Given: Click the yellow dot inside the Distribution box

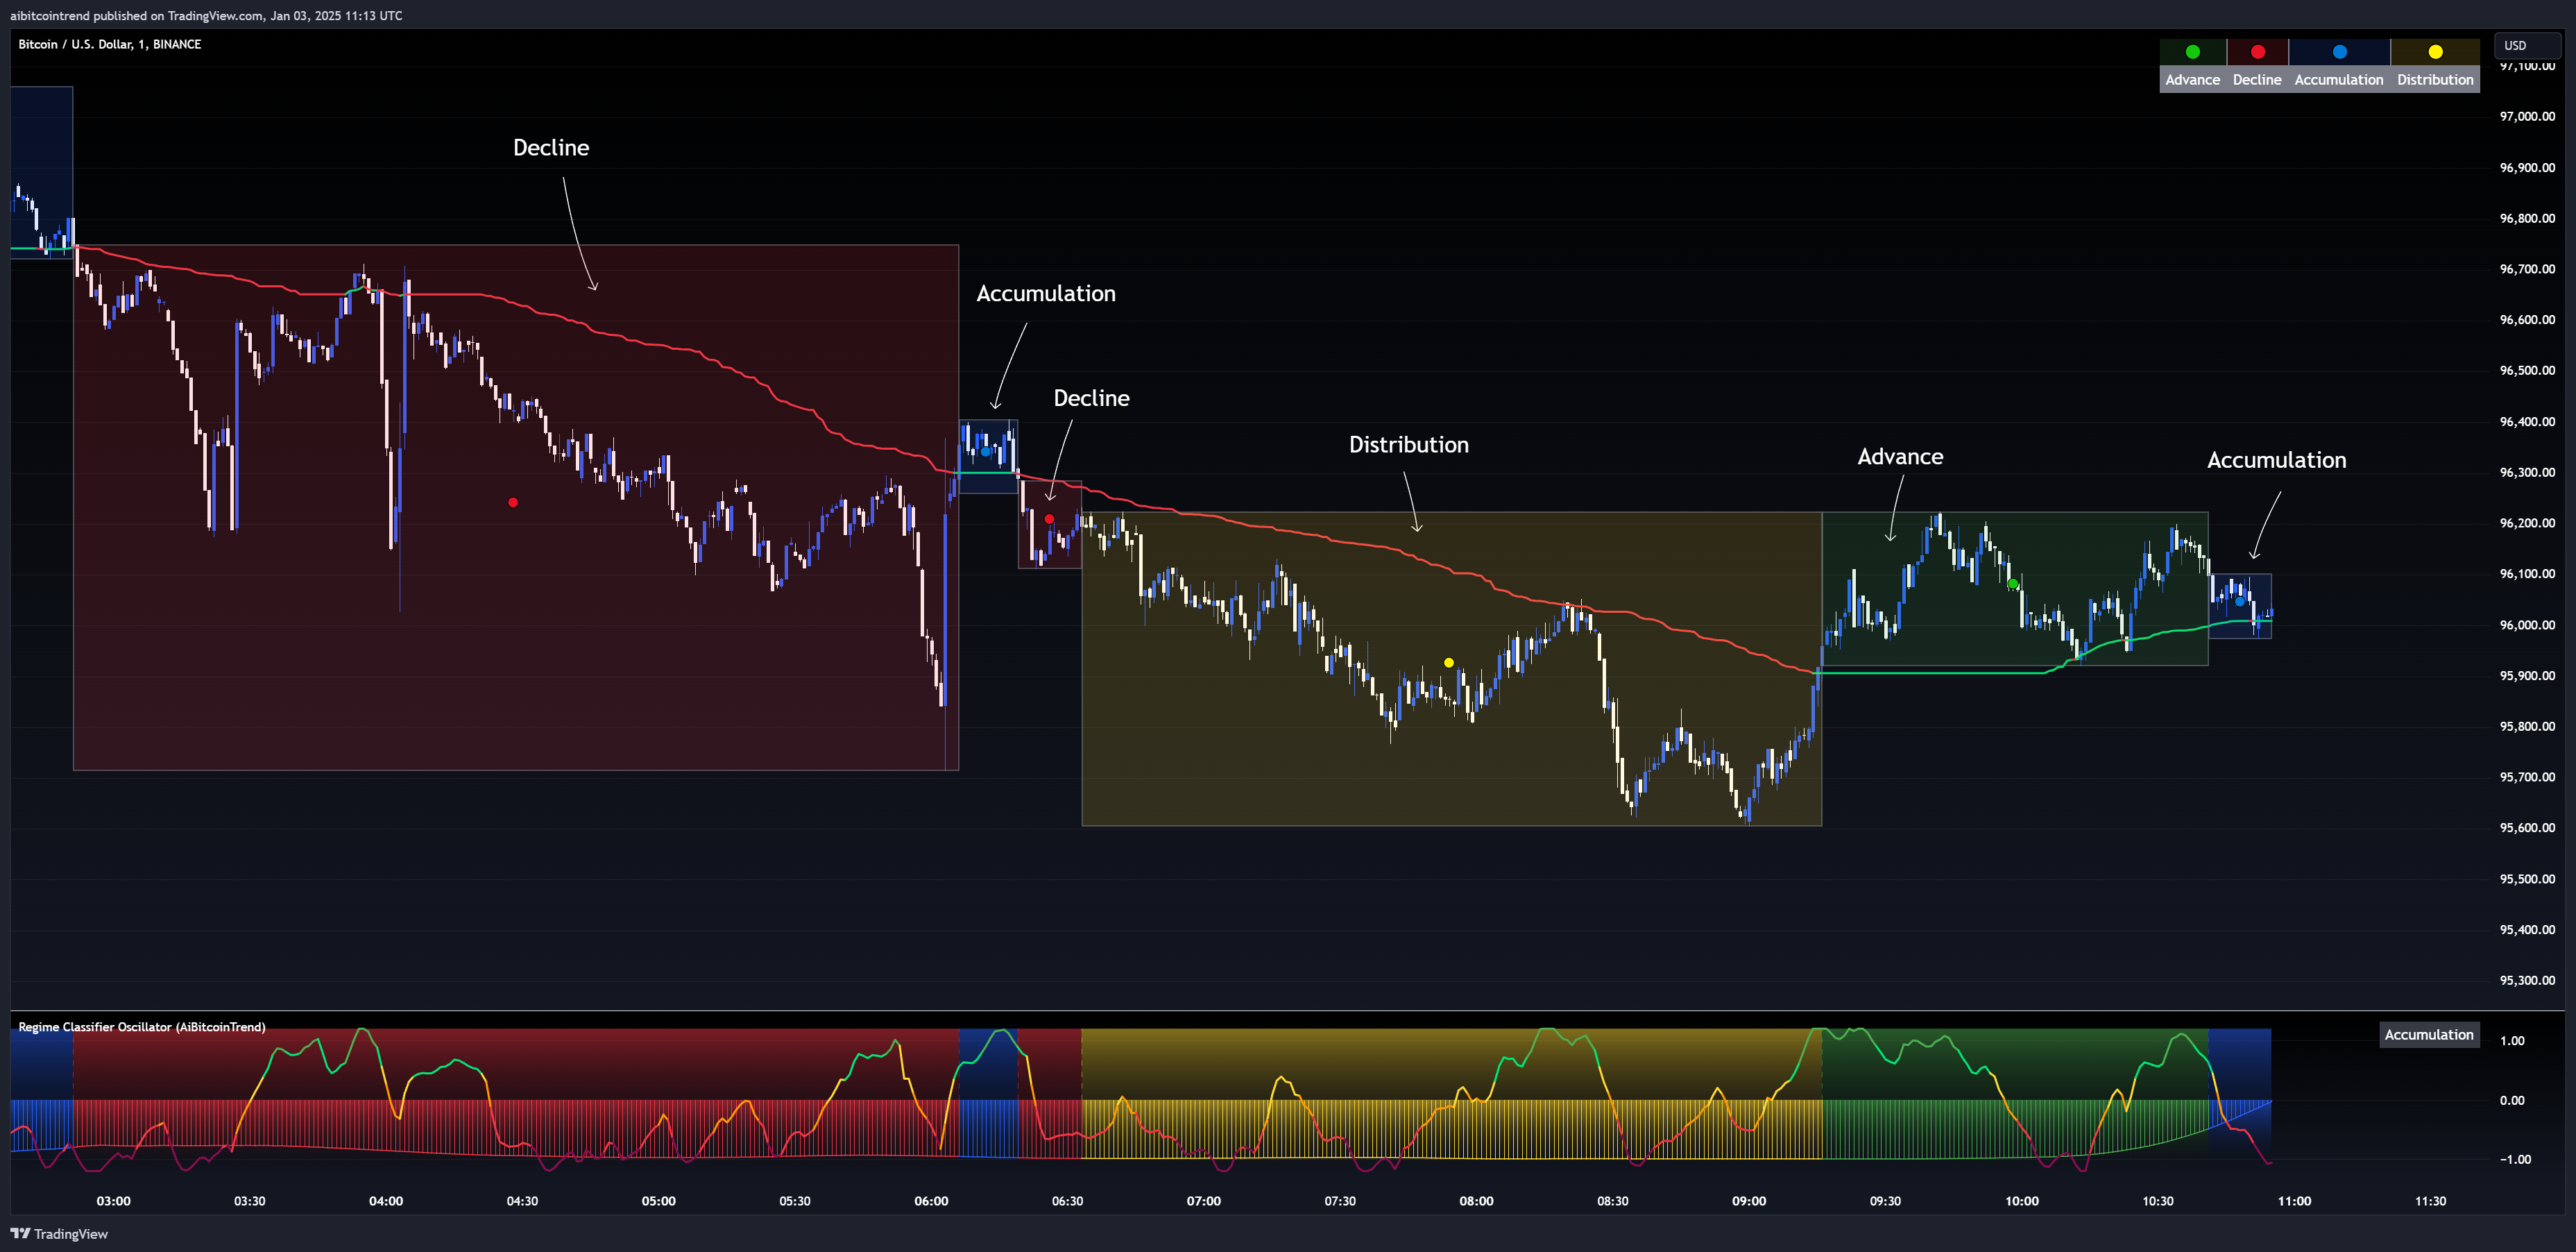Looking at the screenshot, I should click(x=1448, y=663).
